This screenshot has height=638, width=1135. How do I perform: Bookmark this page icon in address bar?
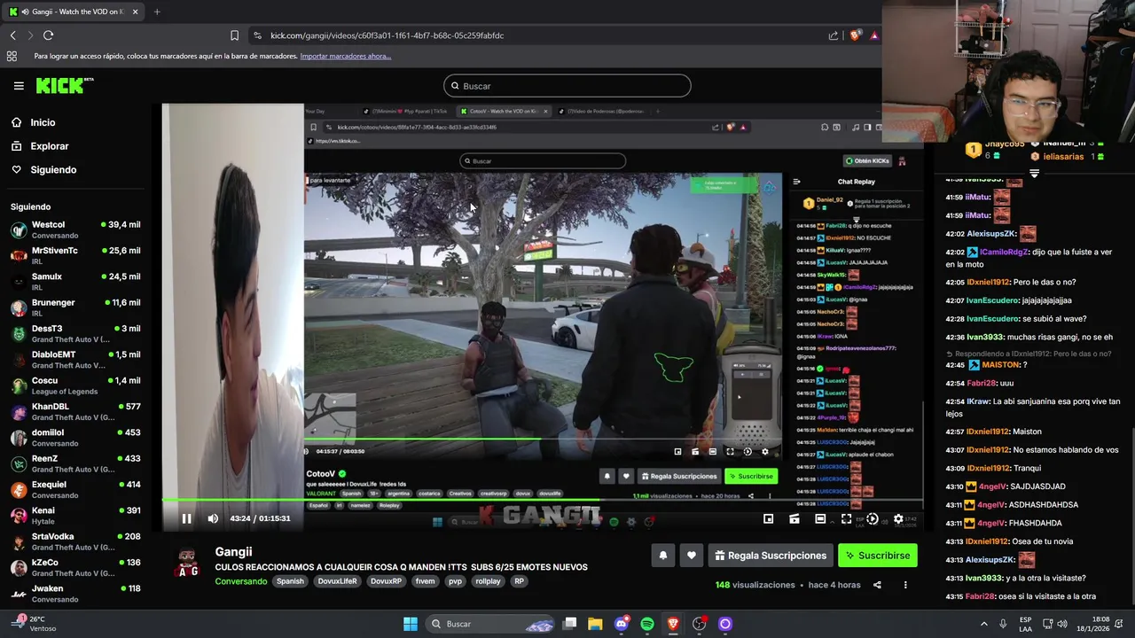pos(234,35)
